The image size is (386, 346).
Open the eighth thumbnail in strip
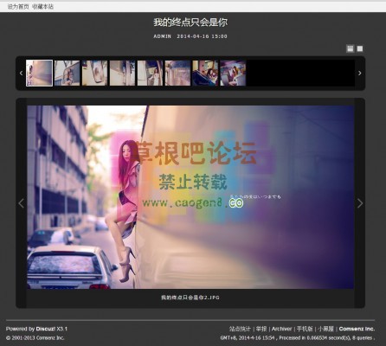[x=233, y=73]
